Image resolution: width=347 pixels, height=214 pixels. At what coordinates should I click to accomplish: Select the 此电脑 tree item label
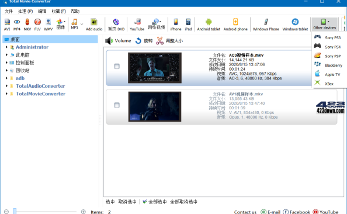23,55
